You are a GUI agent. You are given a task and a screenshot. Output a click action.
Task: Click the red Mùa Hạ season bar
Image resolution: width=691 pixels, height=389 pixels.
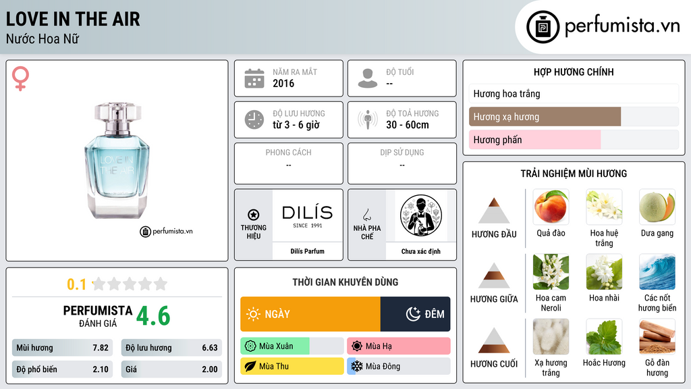click(x=399, y=346)
